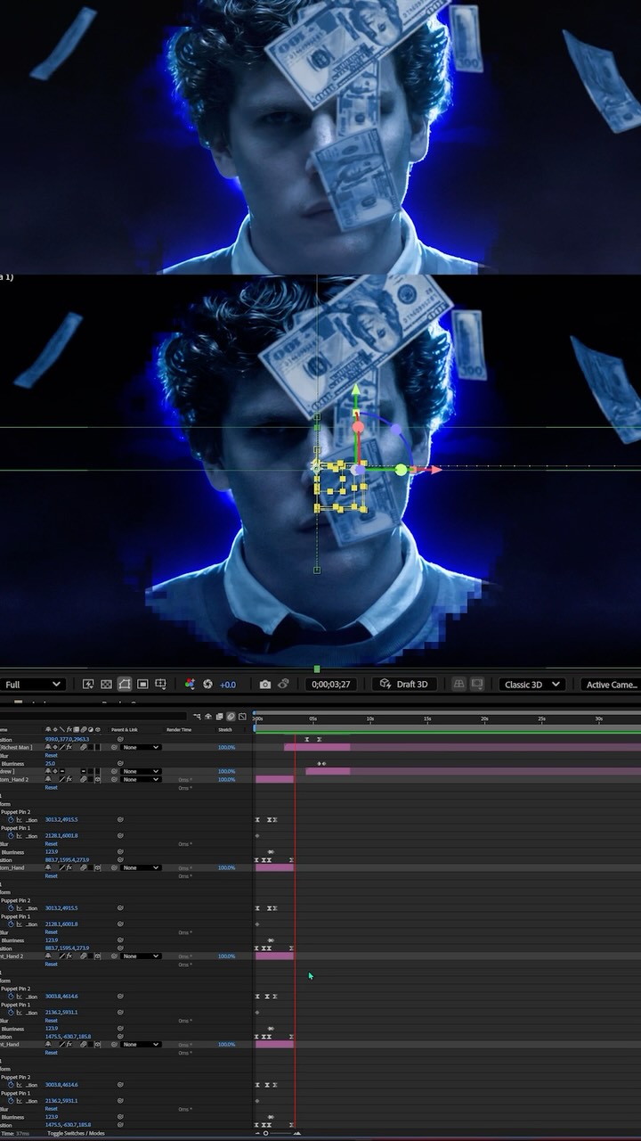Screen dimensions: 641x1141
Task: Toggle Hide Shy Layers icon in timeline header
Action: coord(208,717)
